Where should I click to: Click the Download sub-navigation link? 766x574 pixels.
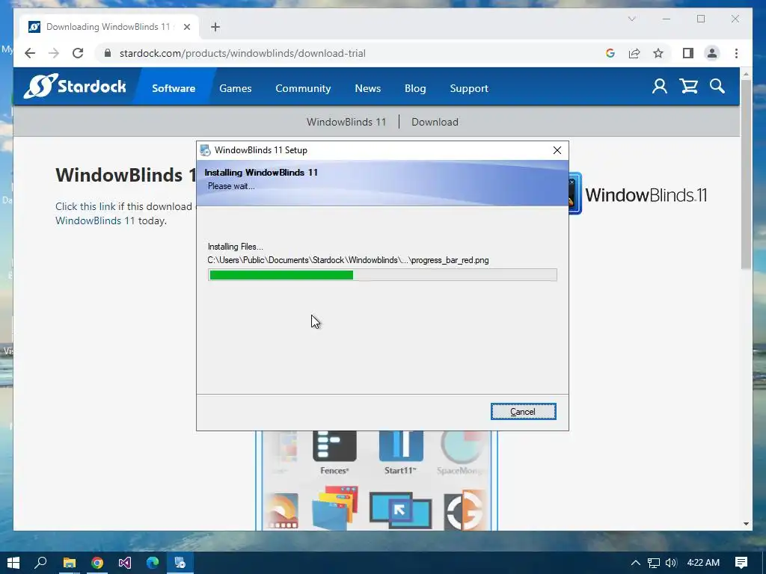[435, 122]
